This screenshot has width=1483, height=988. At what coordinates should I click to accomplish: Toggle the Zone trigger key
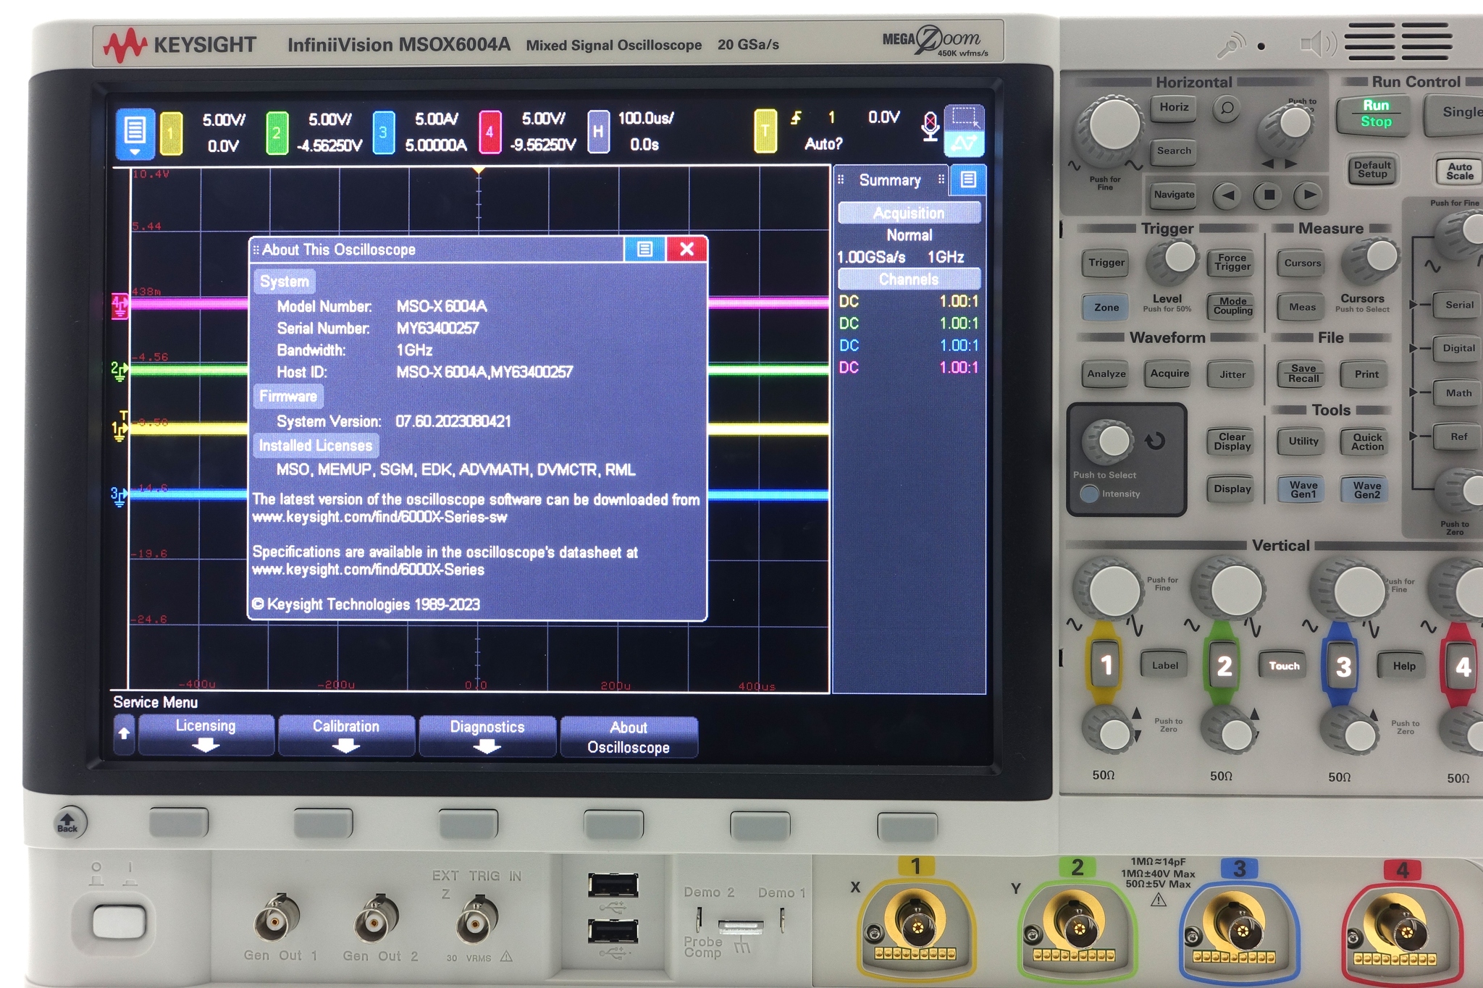pos(1106,308)
